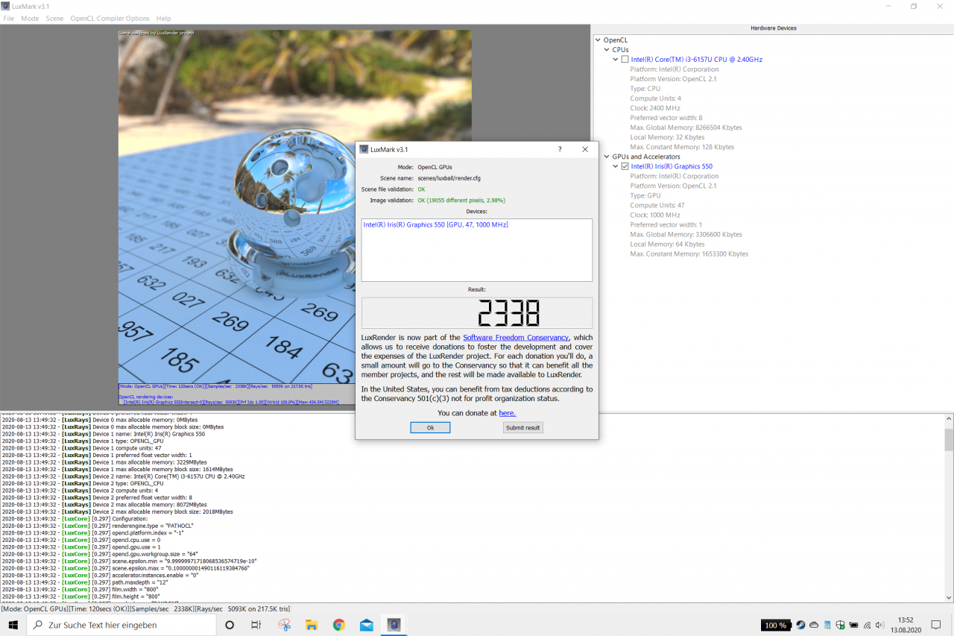Click the dialog help question mark button
The width and height of the screenshot is (954, 636).
pyautogui.click(x=560, y=149)
